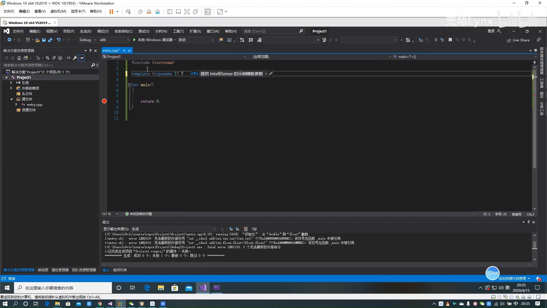Open the 调试(D) debug menu

(103, 31)
